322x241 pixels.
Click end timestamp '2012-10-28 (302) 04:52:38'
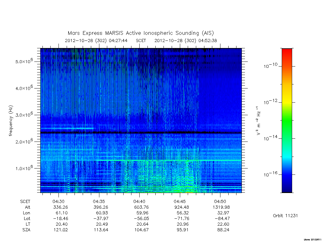pos(186,40)
